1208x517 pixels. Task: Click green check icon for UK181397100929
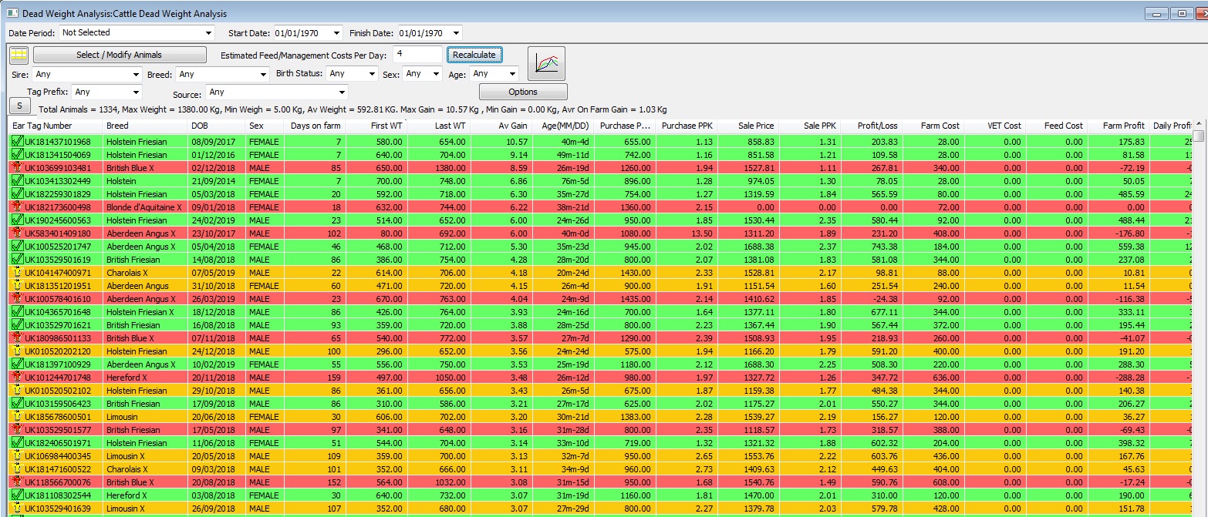pos(17,364)
